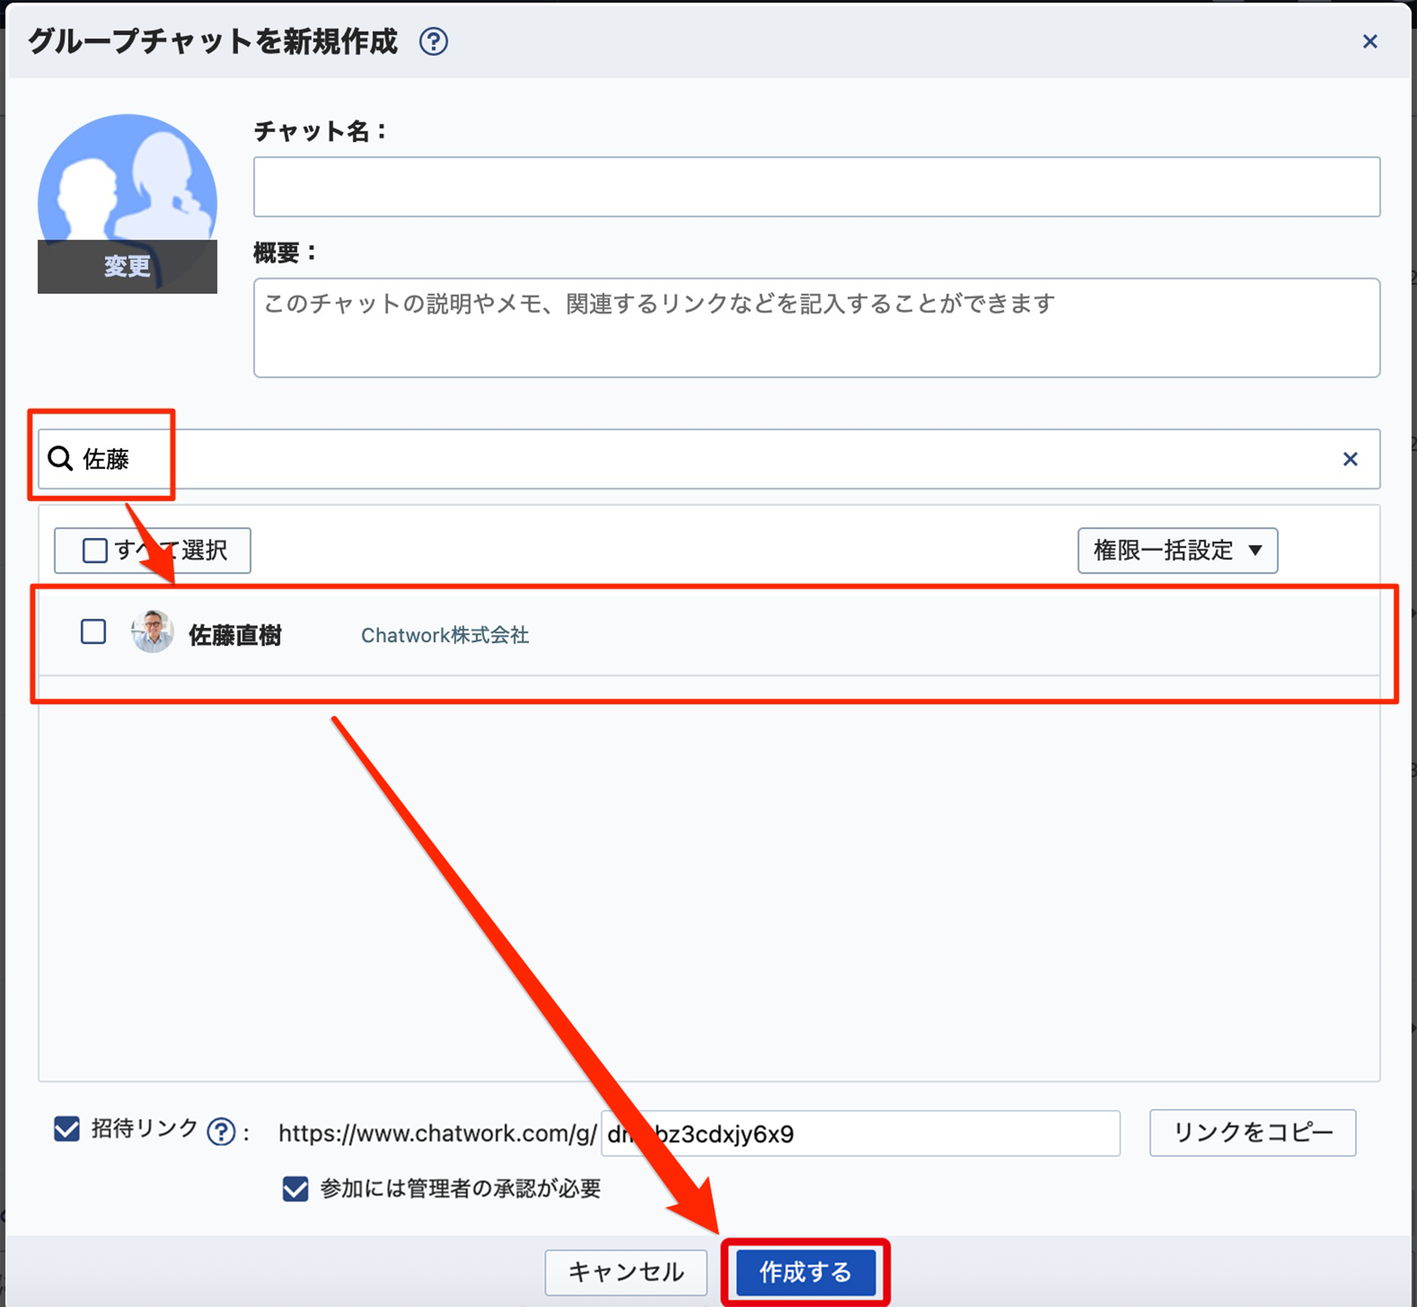Image resolution: width=1417 pixels, height=1307 pixels.
Task: Click the 変更 avatar change button
Action: click(x=127, y=267)
